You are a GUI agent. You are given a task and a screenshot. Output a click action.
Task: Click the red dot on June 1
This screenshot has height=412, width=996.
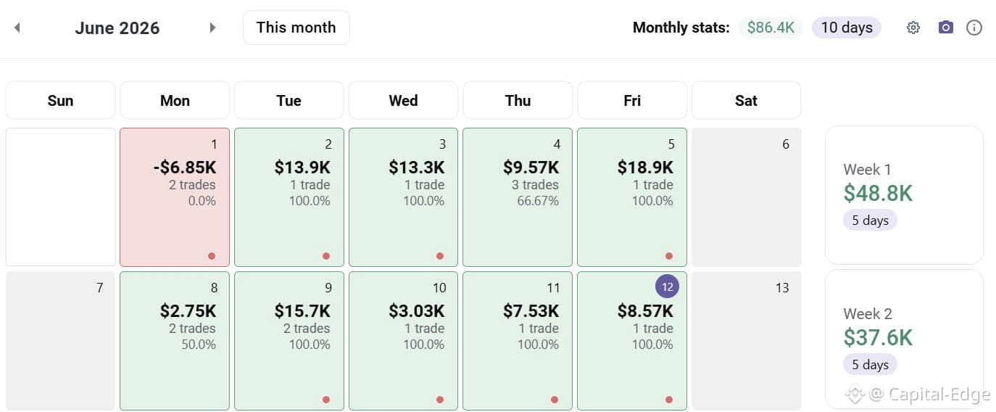click(212, 256)
